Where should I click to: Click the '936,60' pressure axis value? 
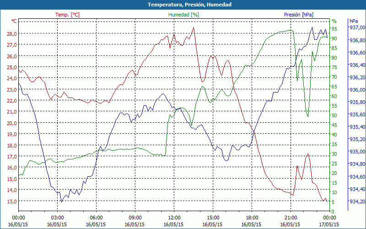pyautogui.click(x=357, y=53)
